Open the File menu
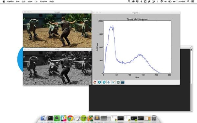Screen dimensions: 197x123 tap(18, 2)
